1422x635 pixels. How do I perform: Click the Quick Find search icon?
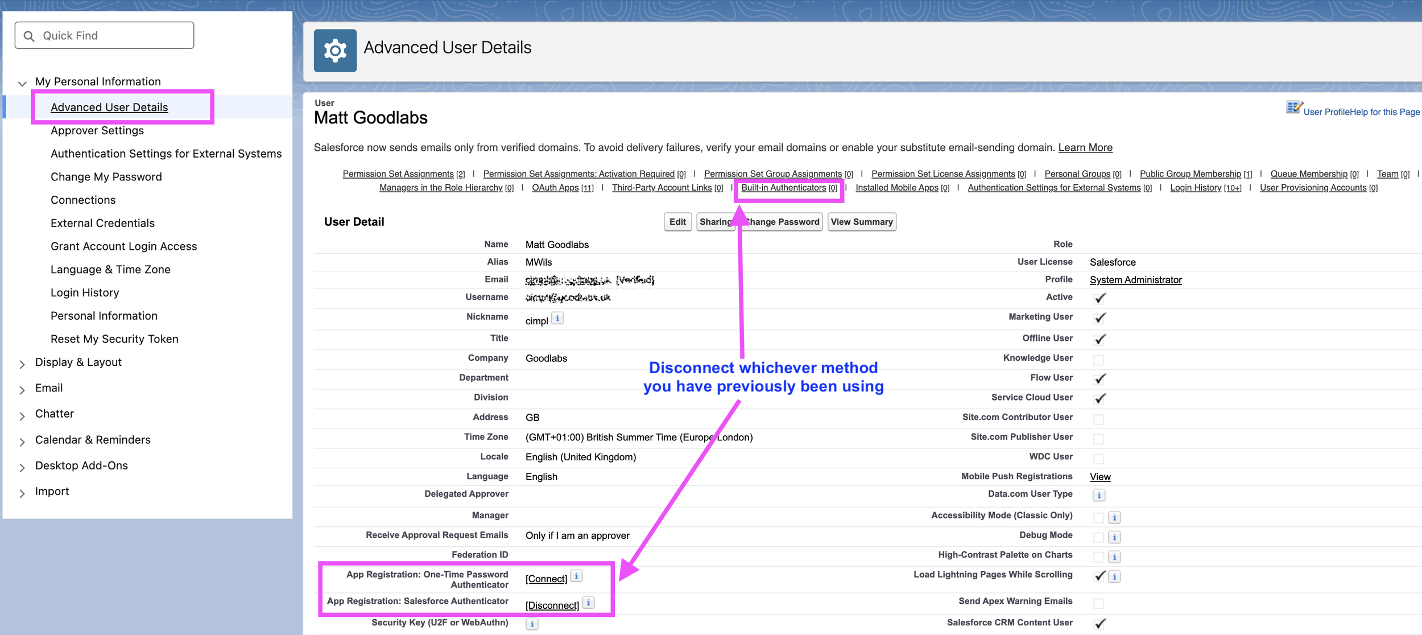click(29, 36)
